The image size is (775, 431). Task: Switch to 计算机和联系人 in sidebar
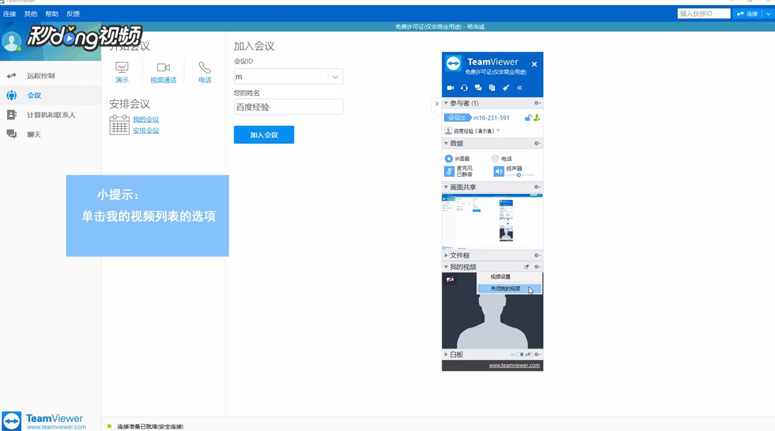point(50,115)
